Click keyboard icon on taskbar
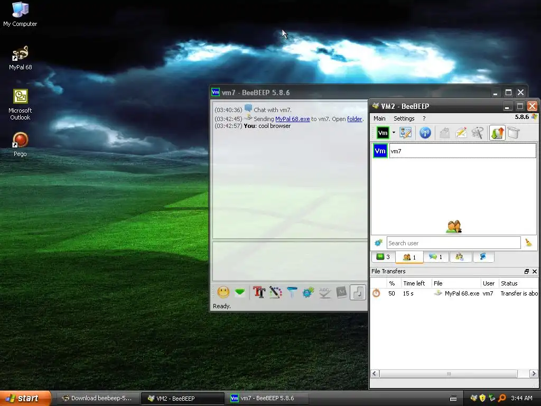The height and width of the screenshot is (406, 541). coord(453,399)
